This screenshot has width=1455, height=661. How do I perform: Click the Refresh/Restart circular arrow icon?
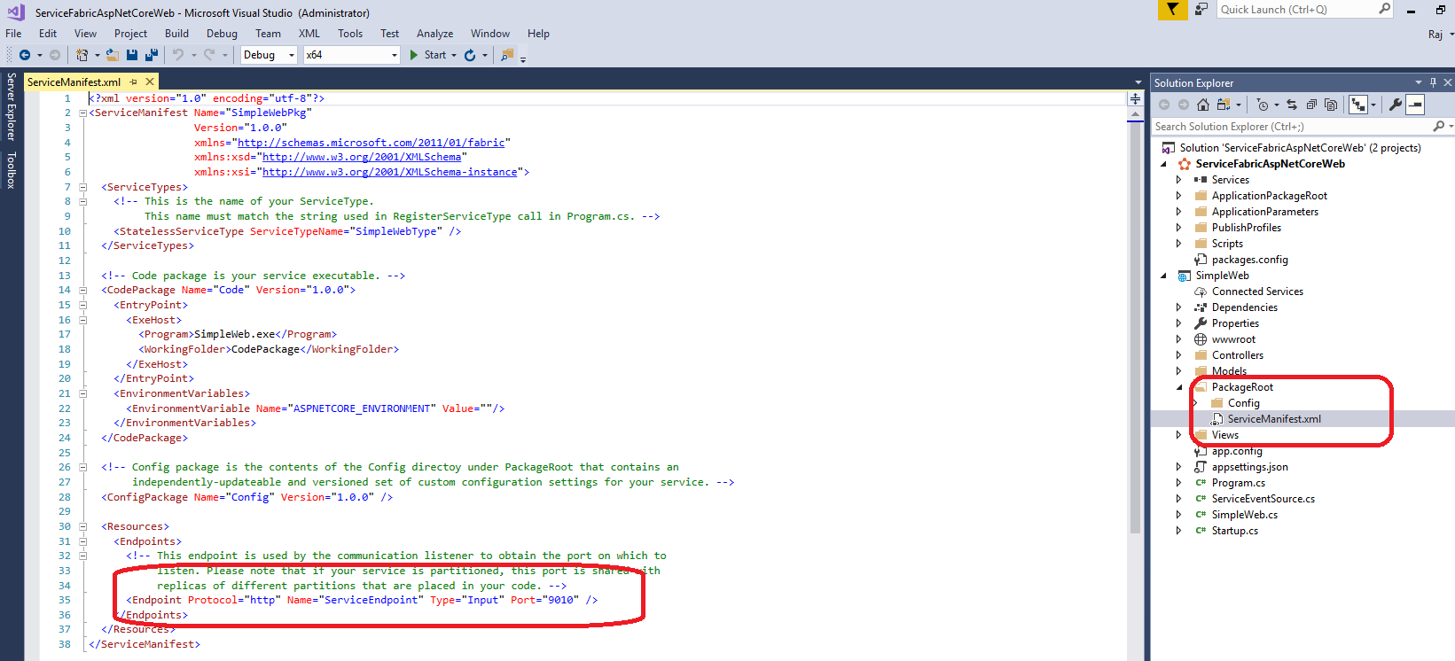click(x=470, y=55)
